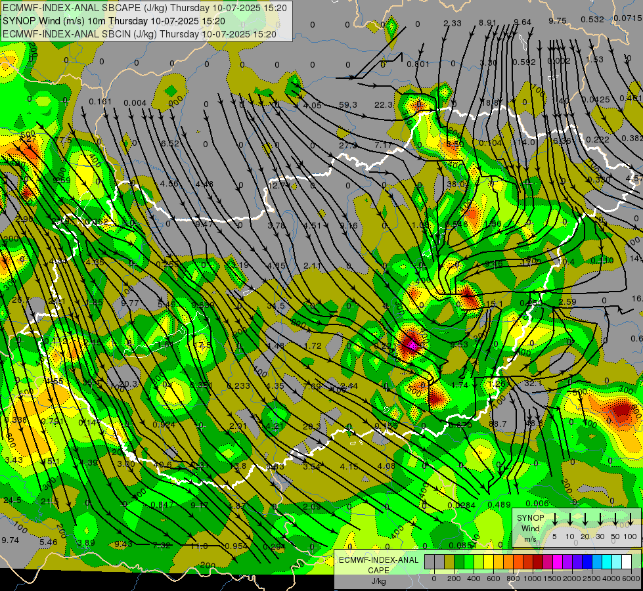Click the 46.6 value on the map

[533, 424]
